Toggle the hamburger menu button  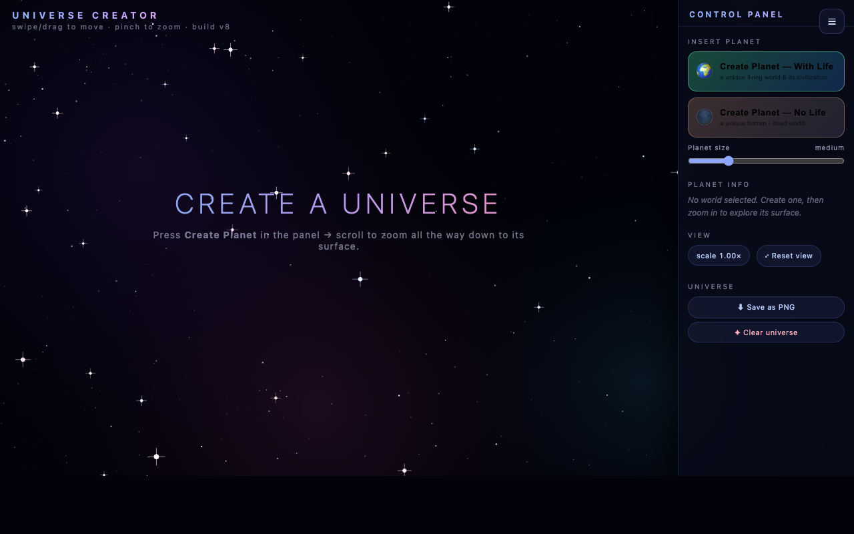click(x=831, y=21)
